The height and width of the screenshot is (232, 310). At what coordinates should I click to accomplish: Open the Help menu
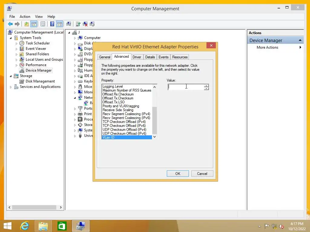[51, 17]
